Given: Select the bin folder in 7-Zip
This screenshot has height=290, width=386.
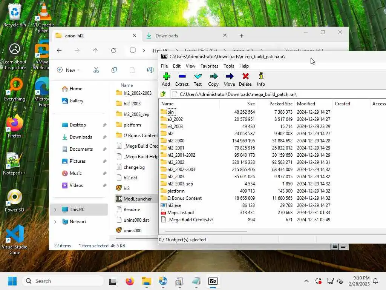Looking at the screenshot, I should pyautogui.click(x=170, y=112).
